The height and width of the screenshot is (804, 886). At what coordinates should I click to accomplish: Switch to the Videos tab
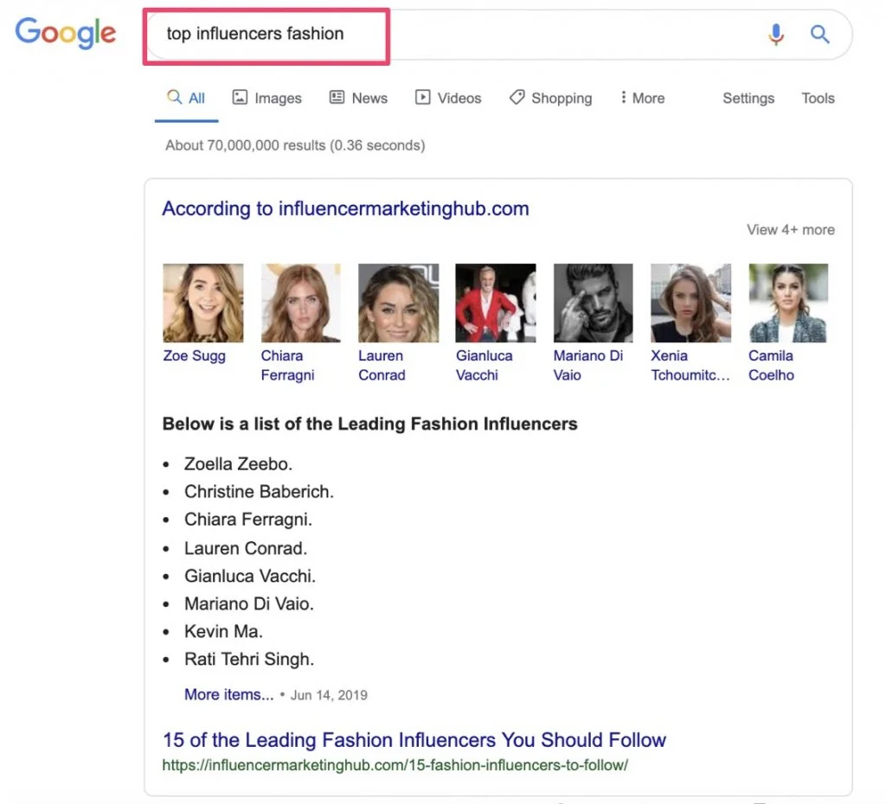click(448, 99)
